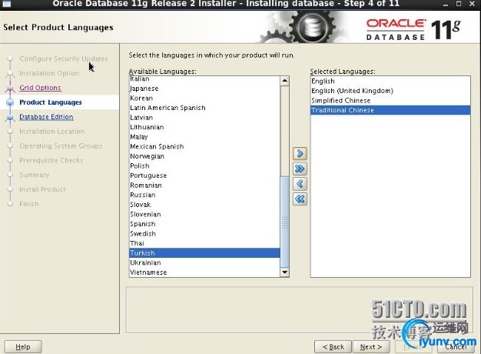
Task: Click the Help button
Action: tap(23, 346)
